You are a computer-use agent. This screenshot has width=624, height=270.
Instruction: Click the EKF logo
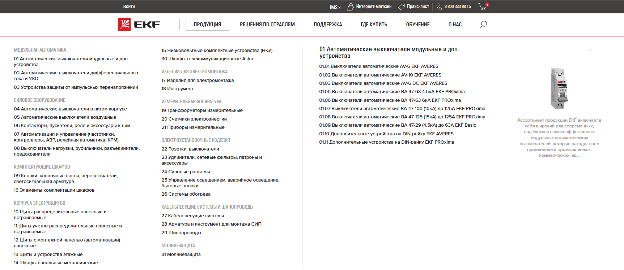click(x=139, y=25)
